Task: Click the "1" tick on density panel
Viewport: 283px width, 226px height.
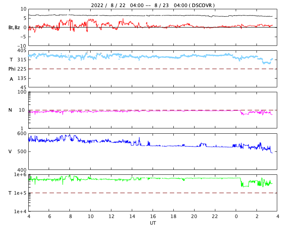Action: 22,128
